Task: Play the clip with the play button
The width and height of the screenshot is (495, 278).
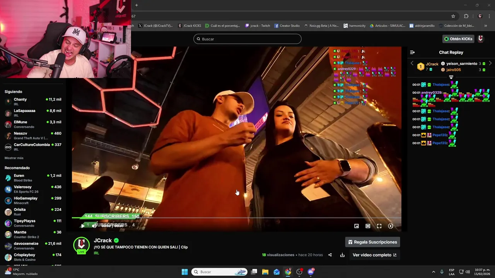Action: click(x=82, y=226)
